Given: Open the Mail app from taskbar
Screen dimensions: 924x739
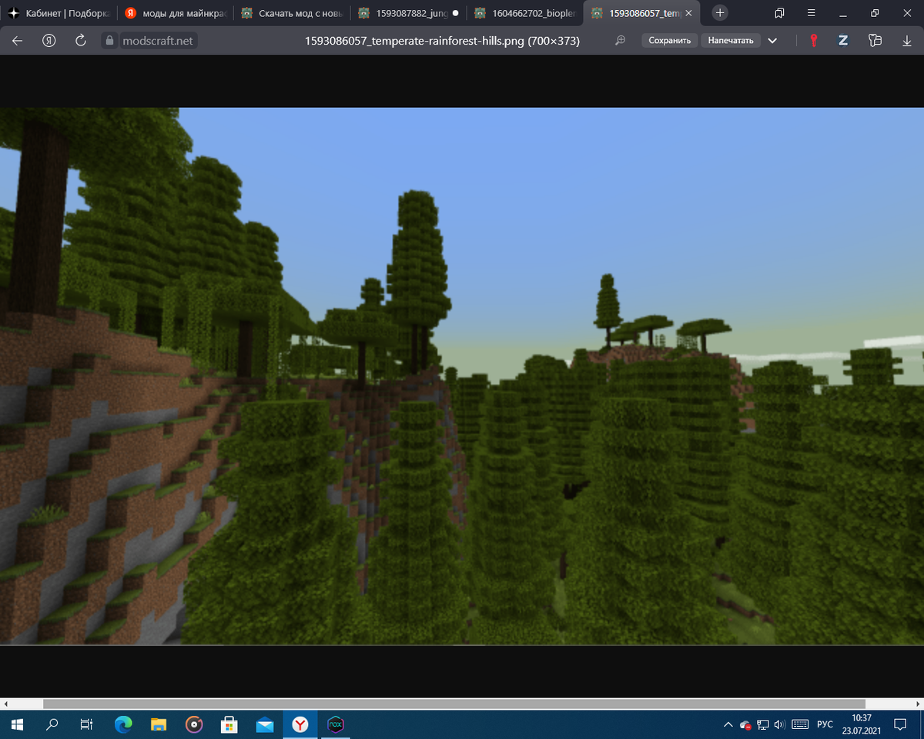Looking at the screenshot, I should click(265, 724).
